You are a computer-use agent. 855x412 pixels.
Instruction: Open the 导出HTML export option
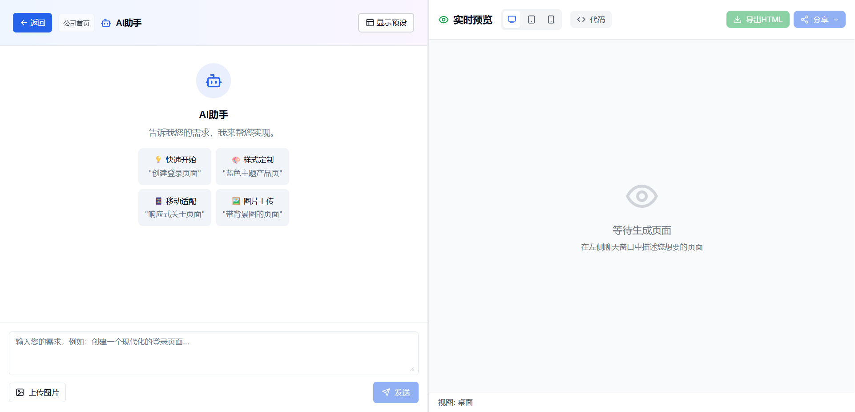(x=758, y=19)
